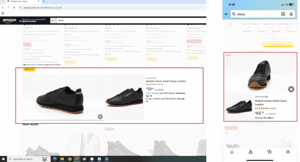The image size is (300, 162).
Task: Open cart tab in mobile app
Action: pyautogui.click(x=269, y=152)
